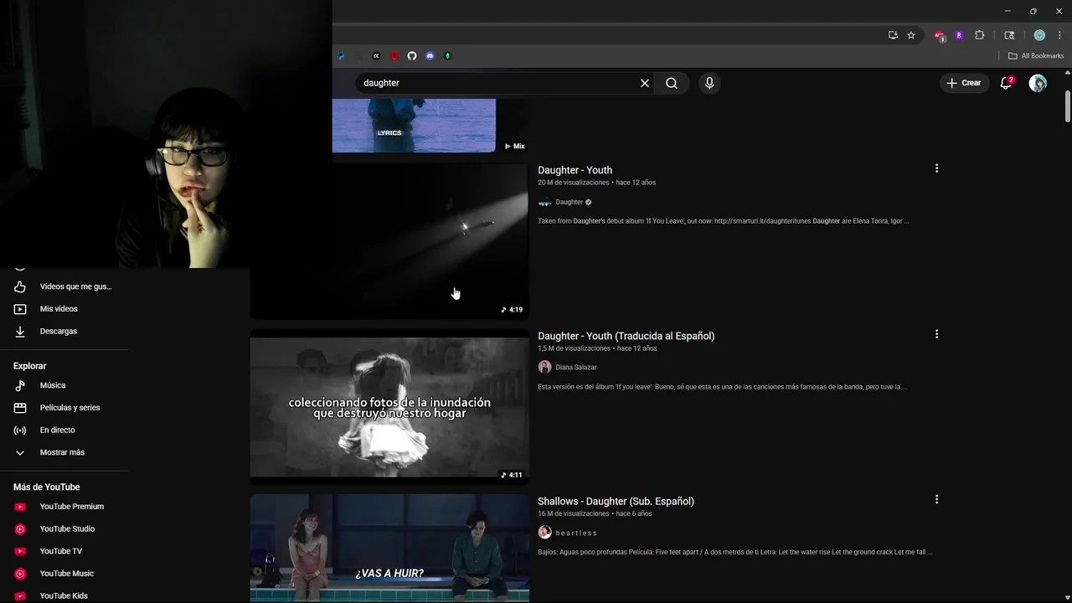Open the GitHub bookmark icon

pyautogui.click(x=412, y=56)
